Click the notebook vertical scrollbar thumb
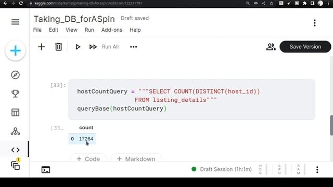The height and width of the screenshot is (187, 333). pyautogui.click(x=331, y=125)
